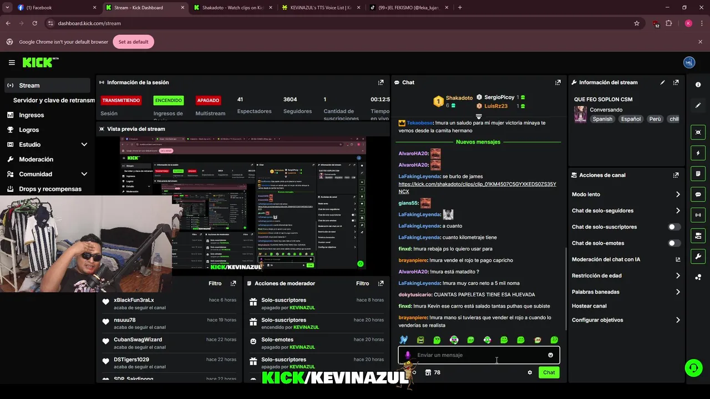
Task: Open Chrome extensions puzzle icon
Action: click(669, 23)
